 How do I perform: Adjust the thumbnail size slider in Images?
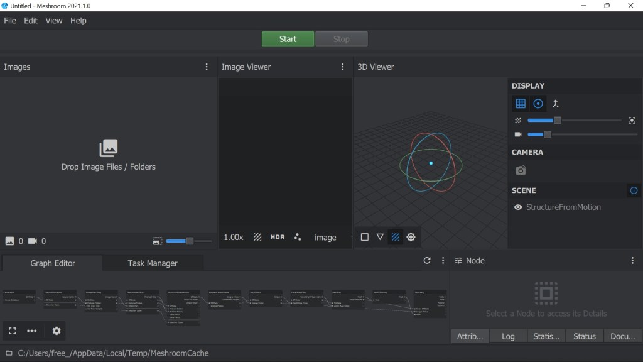pos(189,241)
